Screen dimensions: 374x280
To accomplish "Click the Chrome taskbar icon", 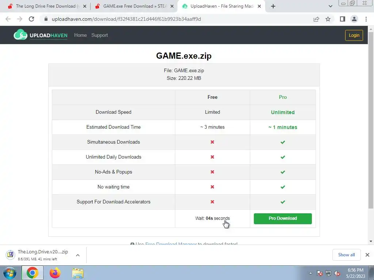I will (33, 273).
